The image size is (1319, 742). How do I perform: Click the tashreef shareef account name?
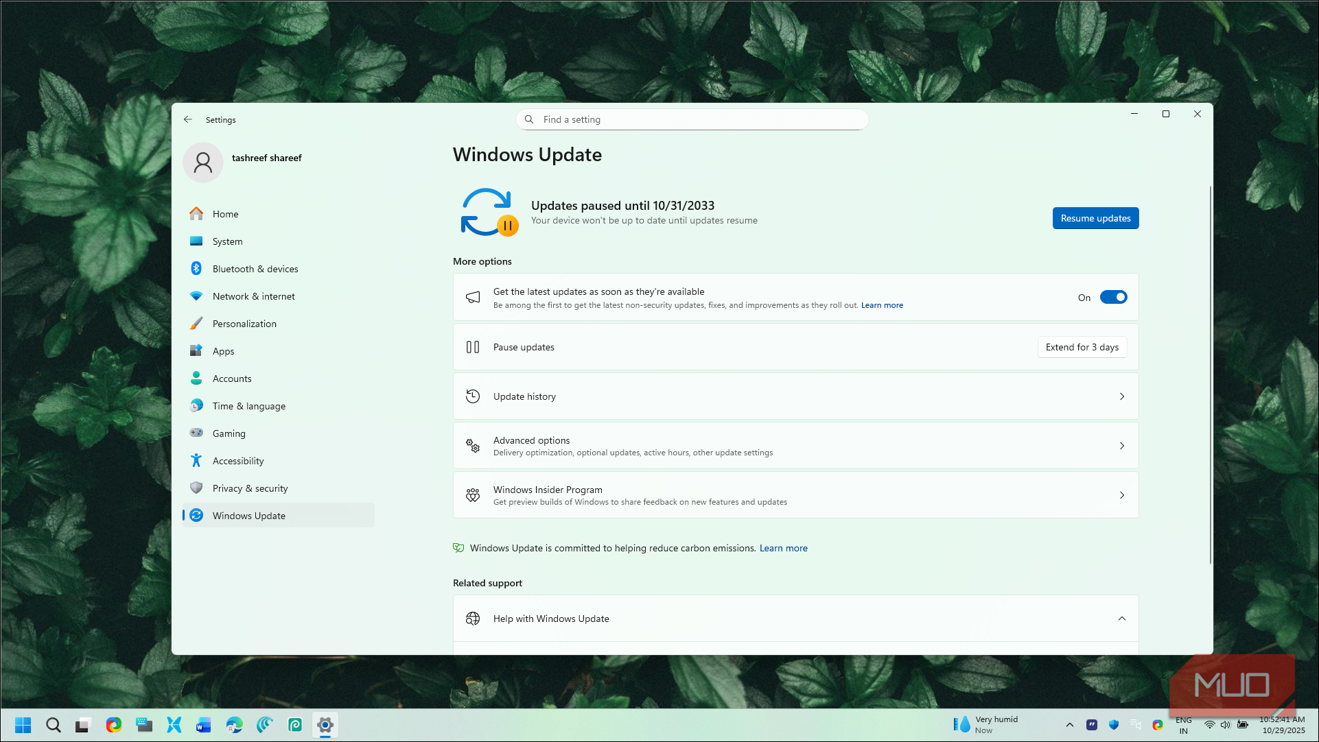(x=266, y=158)
